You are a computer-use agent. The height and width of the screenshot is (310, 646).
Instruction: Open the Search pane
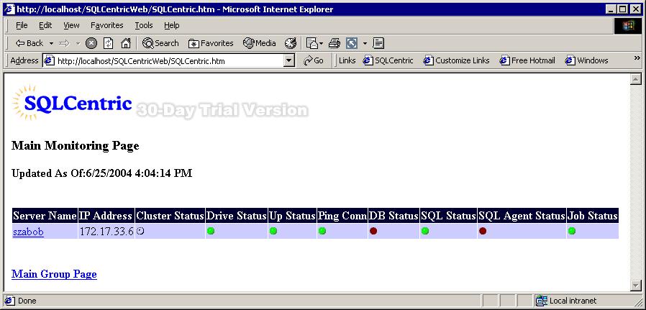tap(160, 43)
